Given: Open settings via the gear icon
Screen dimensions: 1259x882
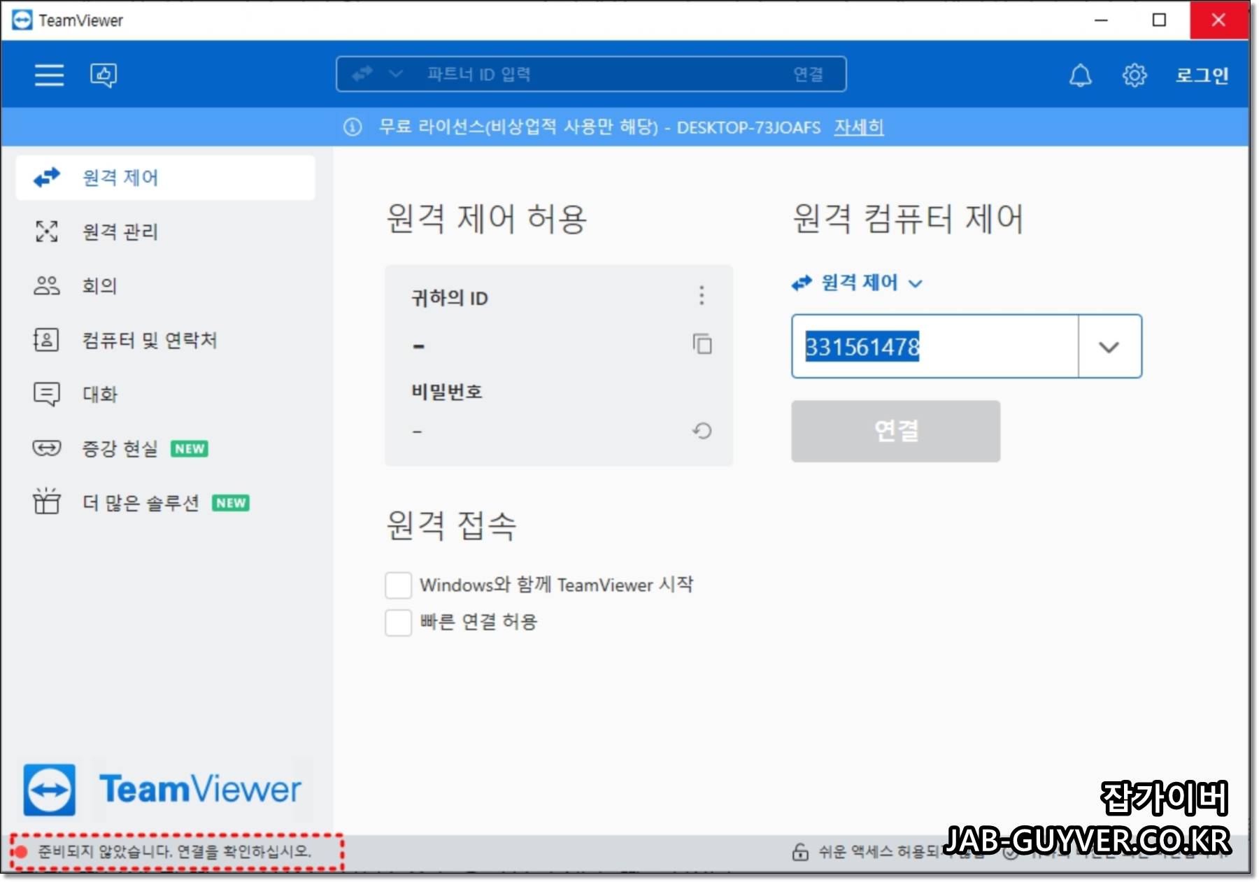Looking at the screenshot, I should tap(1134, 75).
